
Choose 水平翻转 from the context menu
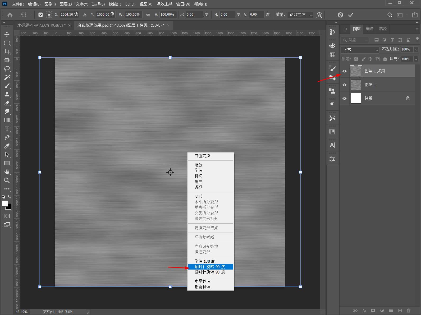coord(211,281)
